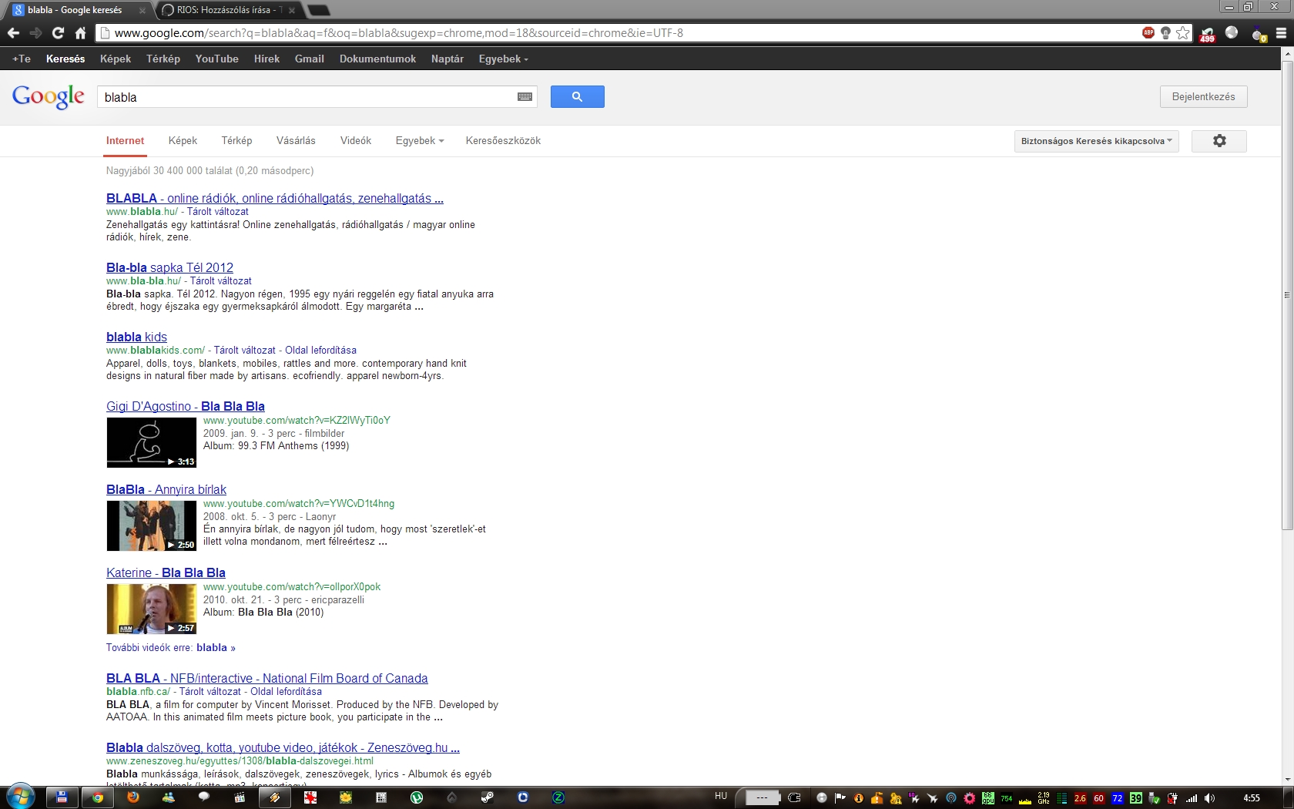Open Bla-bla sapka Tél 2012 result
The height and width of the screenshot is (809, 1294).
pos(169,267)
